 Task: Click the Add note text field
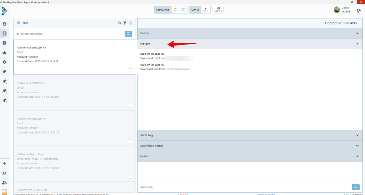click(242, 187)
